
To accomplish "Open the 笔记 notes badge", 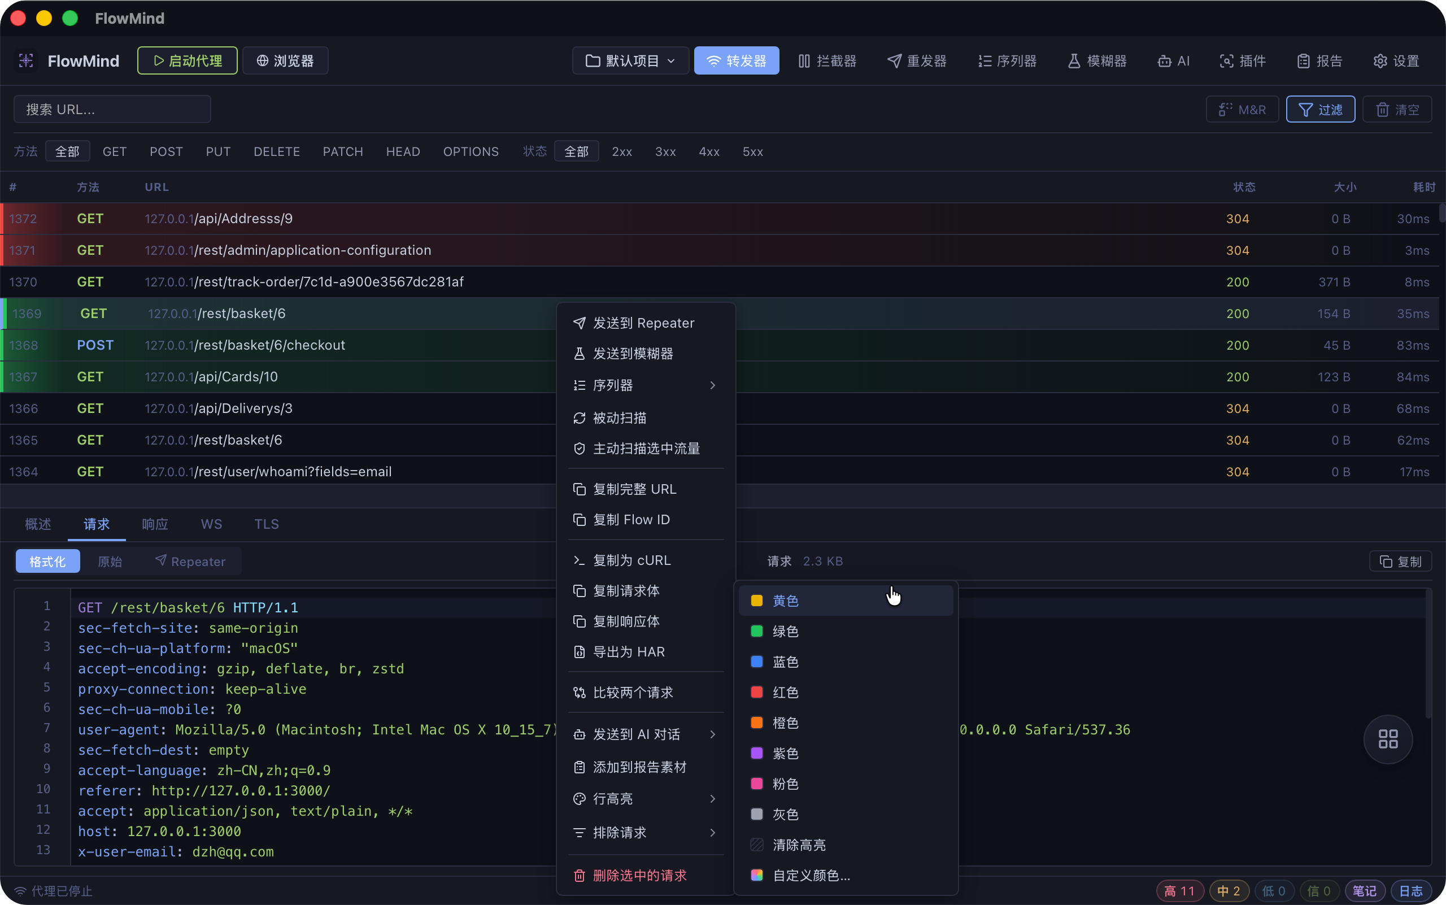I will (x=1365, y=891).
